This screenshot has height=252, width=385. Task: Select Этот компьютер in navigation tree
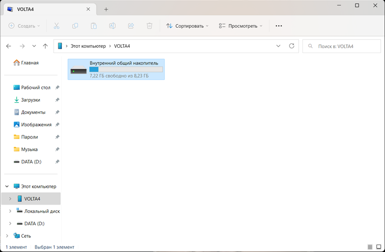click(35, 187)
